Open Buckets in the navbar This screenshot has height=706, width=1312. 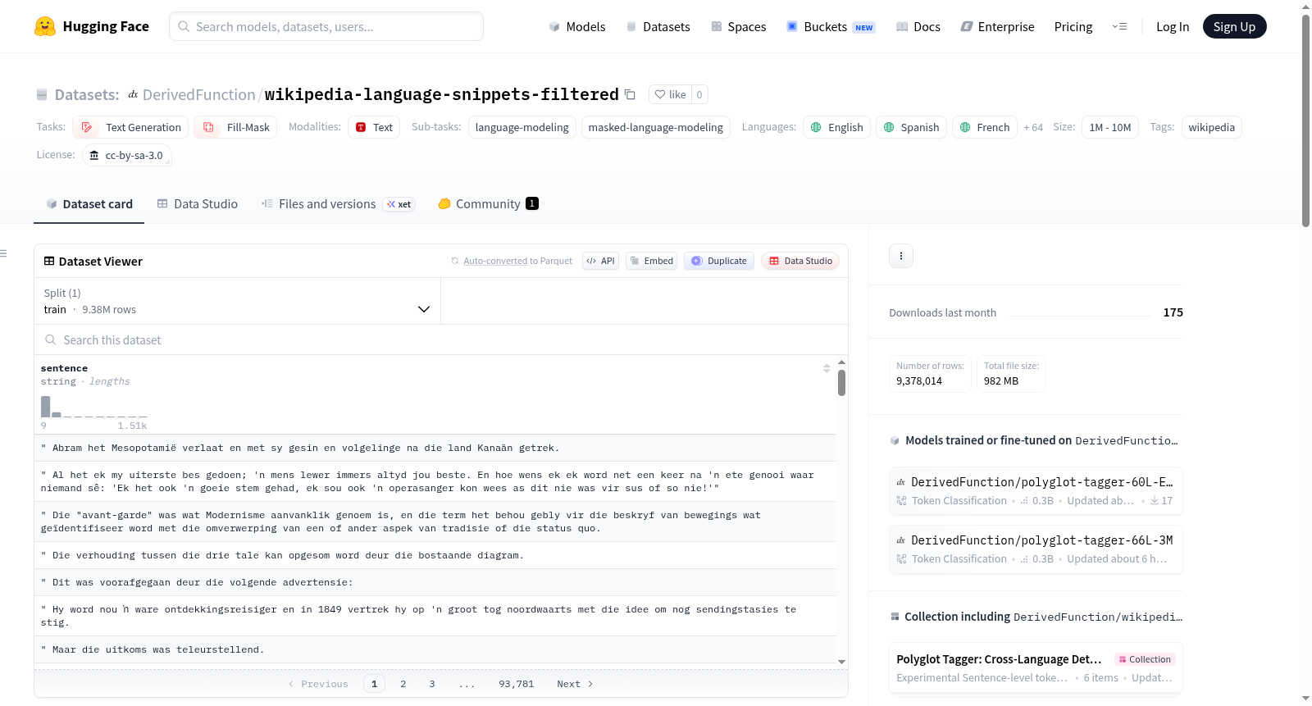pos(831,26)
